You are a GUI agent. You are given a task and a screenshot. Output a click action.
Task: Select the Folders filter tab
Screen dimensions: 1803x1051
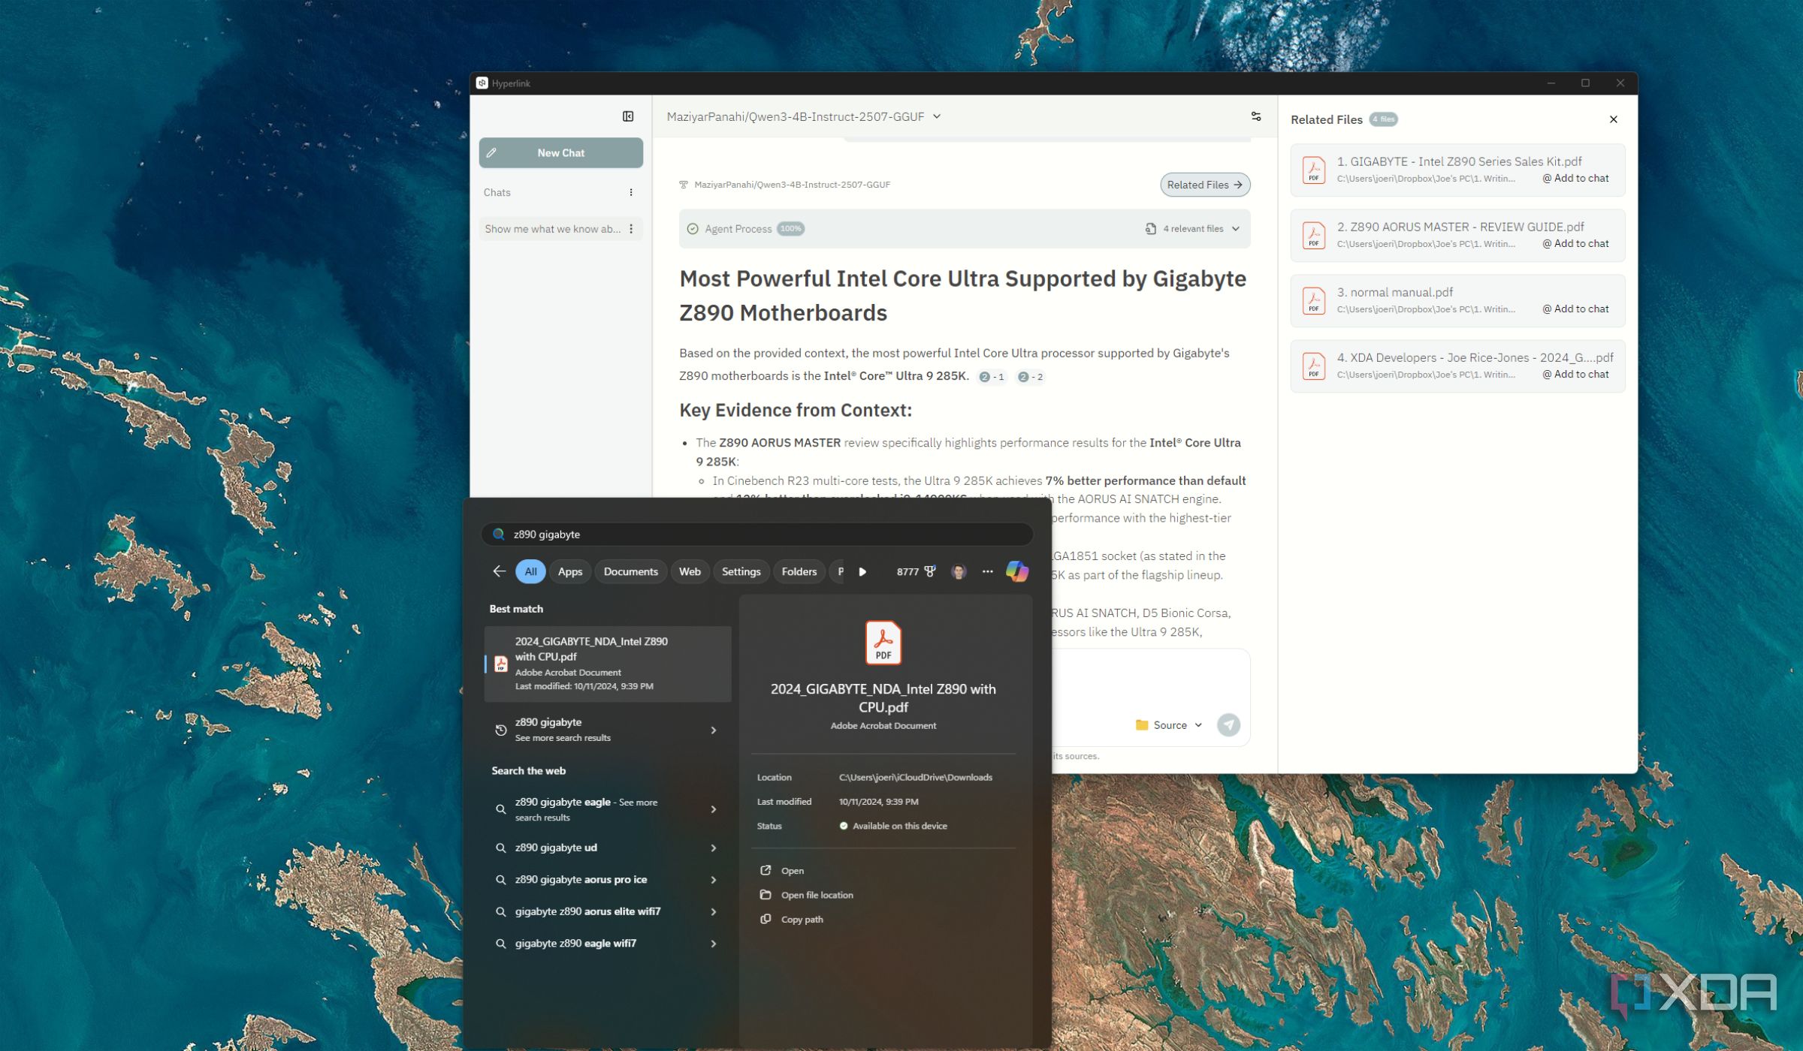coord(799,571)
